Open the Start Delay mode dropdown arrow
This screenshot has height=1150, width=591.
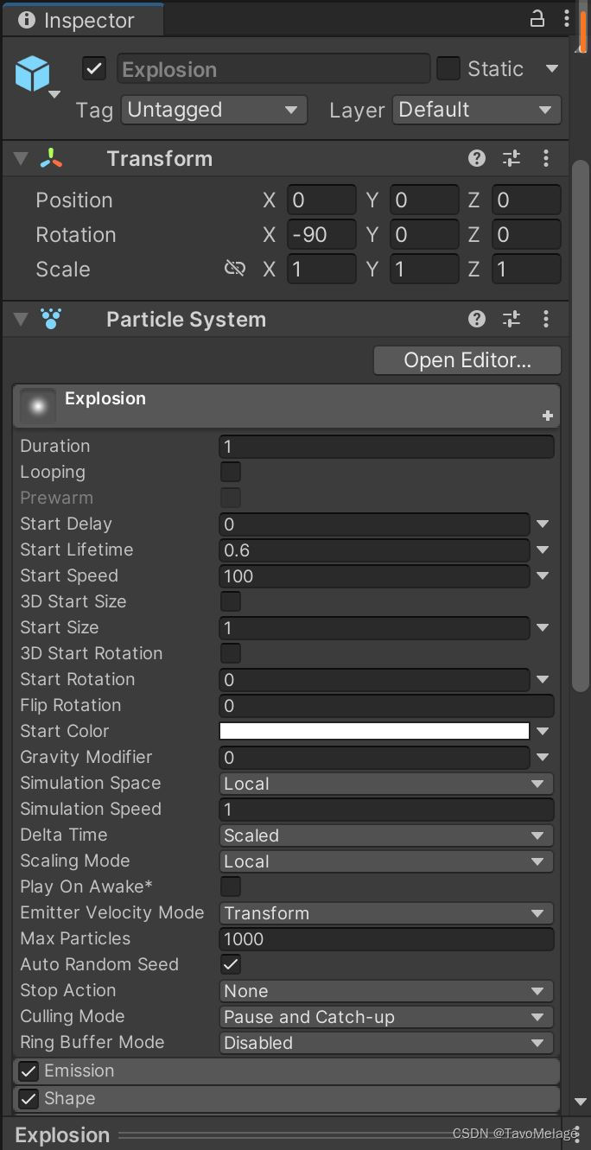(x=543, y=524)
